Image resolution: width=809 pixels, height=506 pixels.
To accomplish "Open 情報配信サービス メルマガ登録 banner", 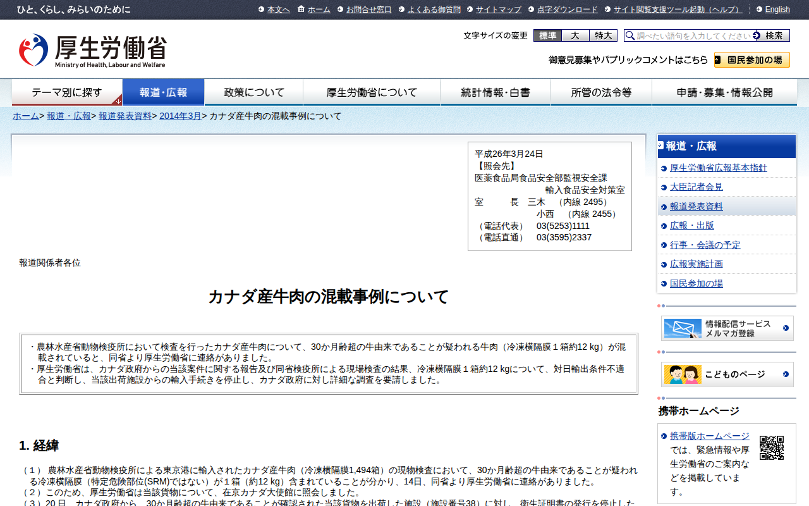I will tap(727, 328).
